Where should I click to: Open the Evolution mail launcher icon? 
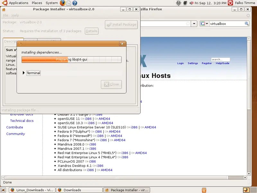tap(69, 3)
